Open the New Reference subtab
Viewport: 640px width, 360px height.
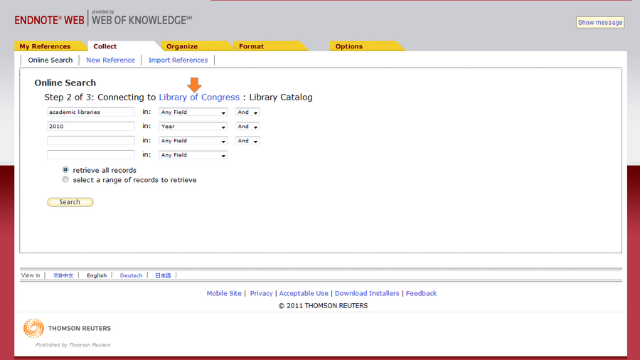pos(110,60)
